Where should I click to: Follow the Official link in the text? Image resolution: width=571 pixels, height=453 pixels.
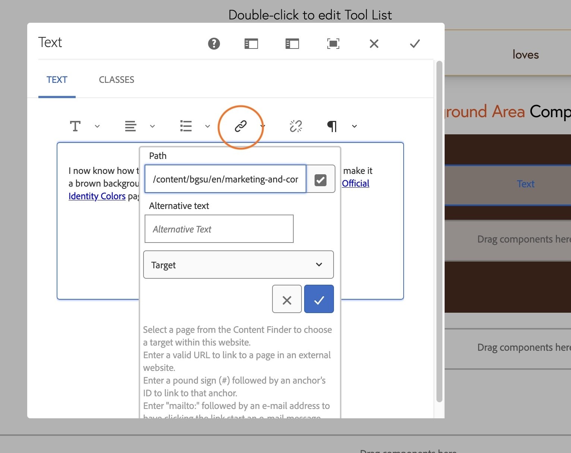tap(356, 184)
